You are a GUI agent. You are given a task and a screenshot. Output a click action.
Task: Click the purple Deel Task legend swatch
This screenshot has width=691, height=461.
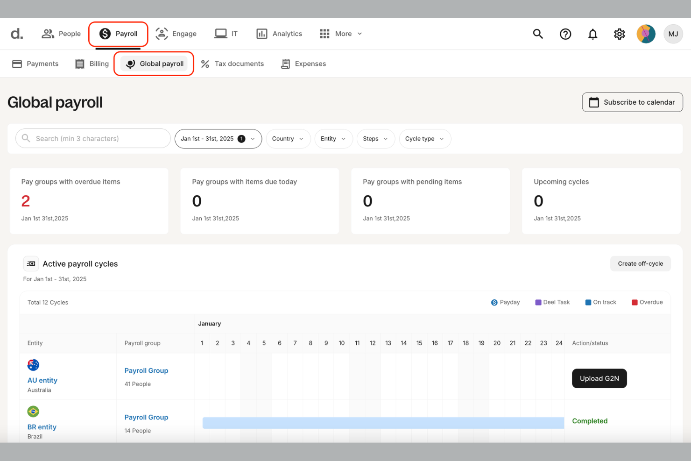(538, 303)
